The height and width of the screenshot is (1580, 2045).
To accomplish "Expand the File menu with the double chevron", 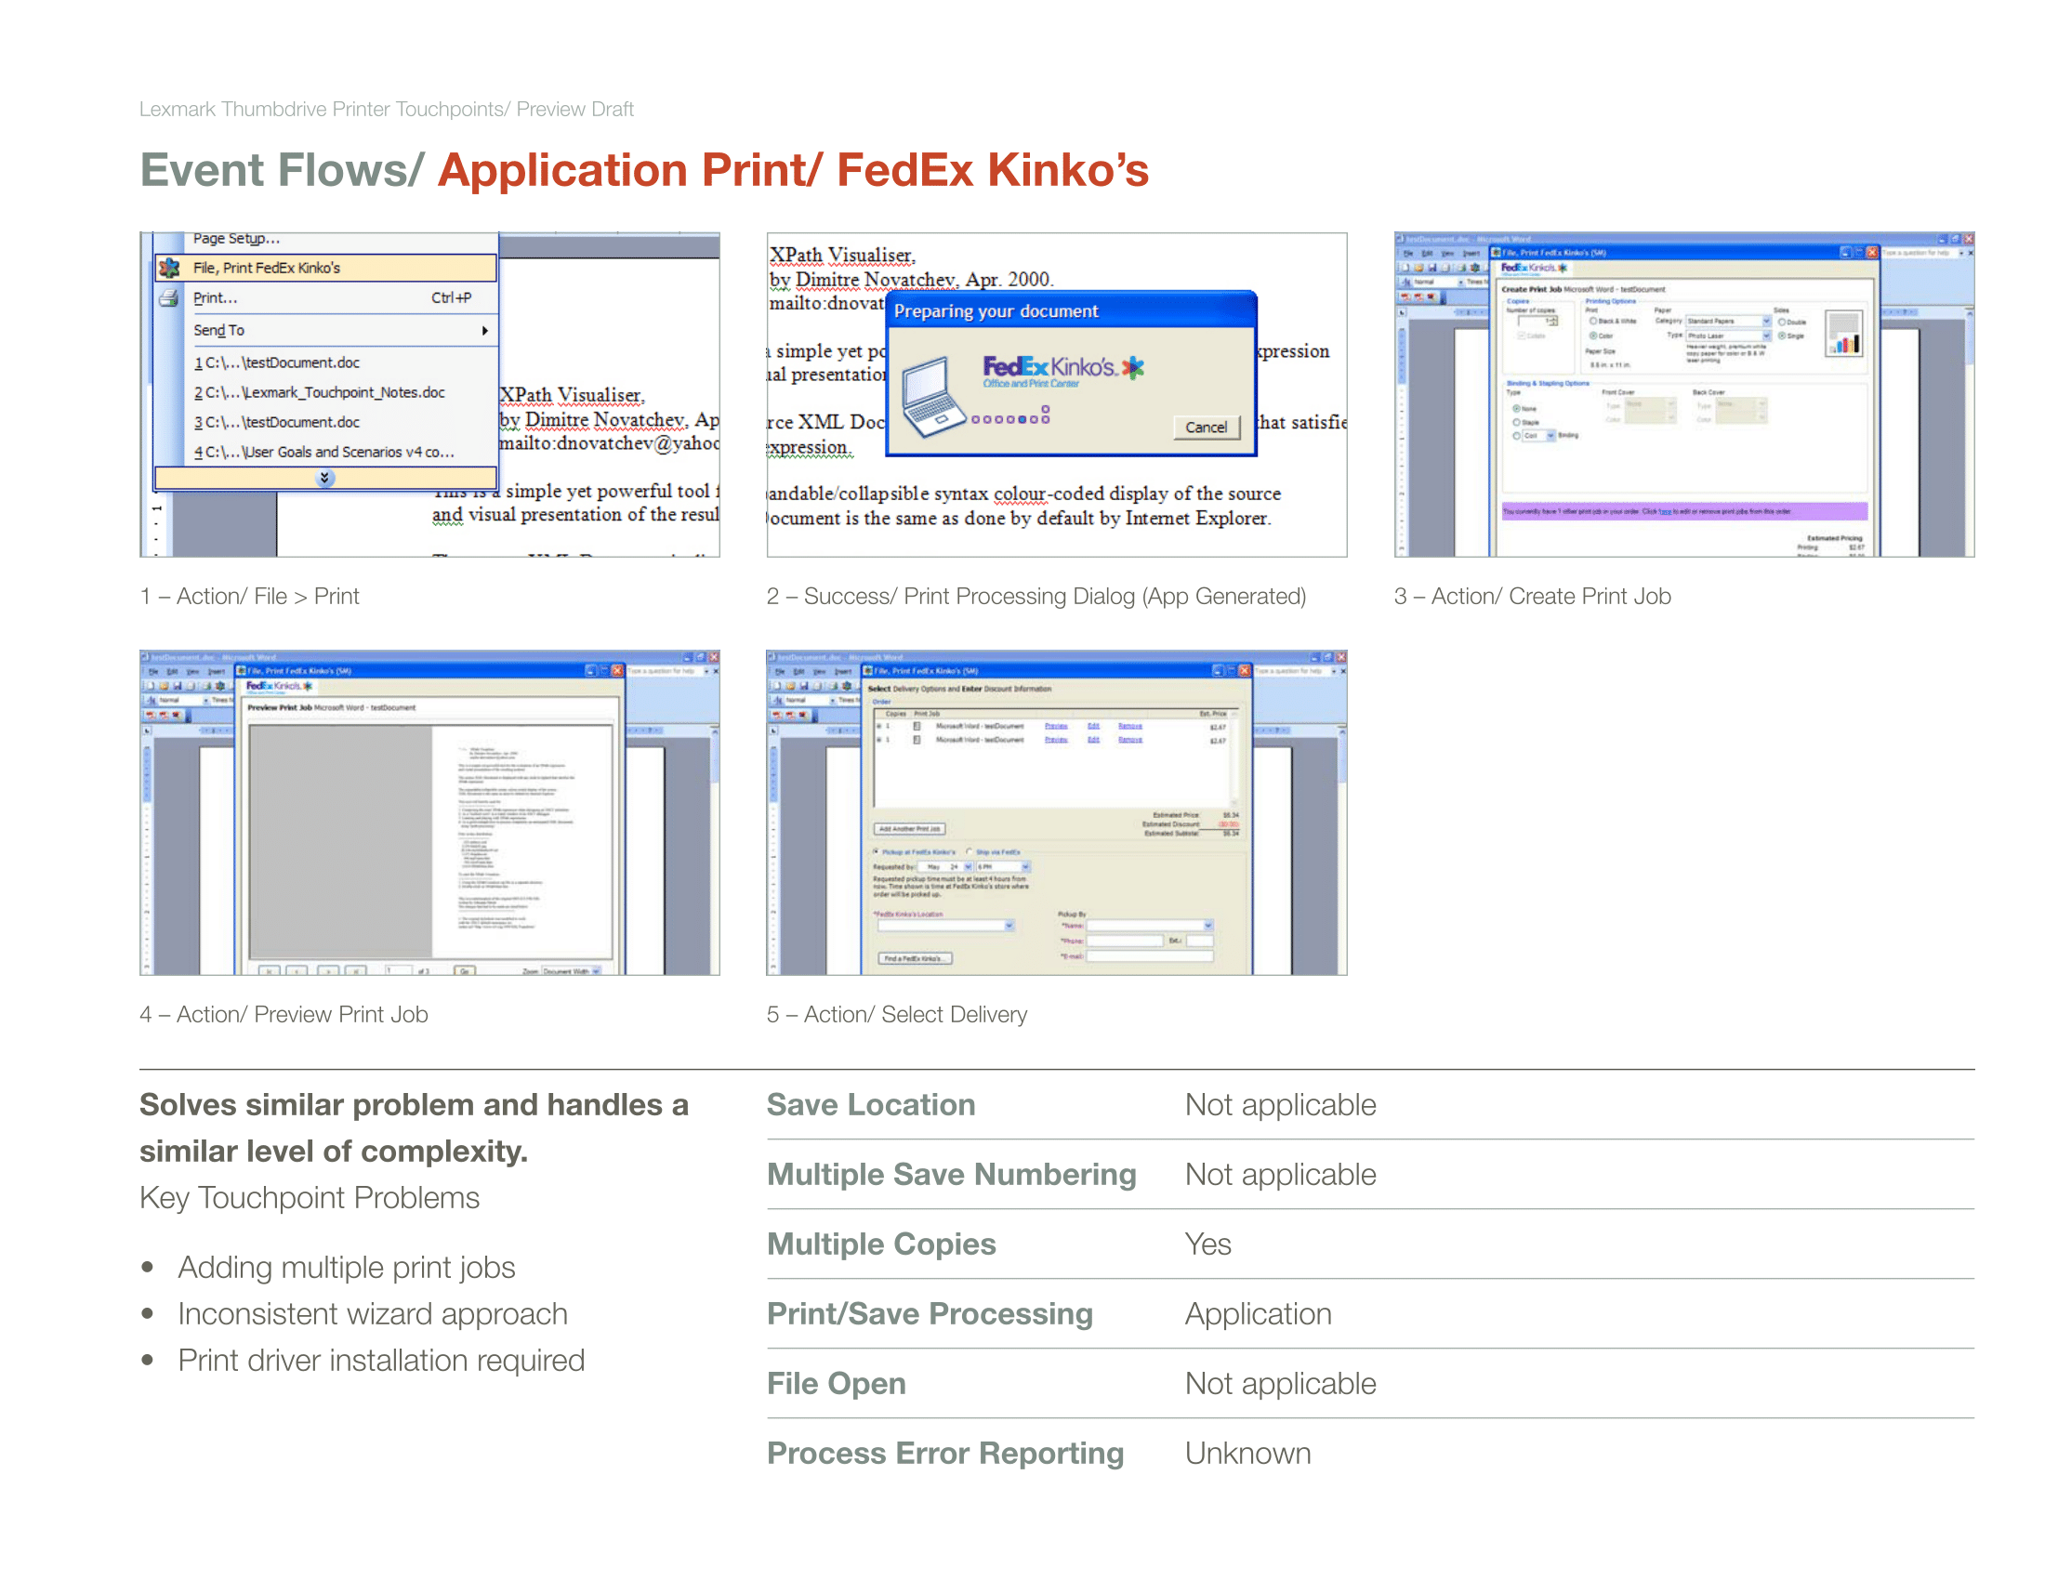I will [325, 479].
